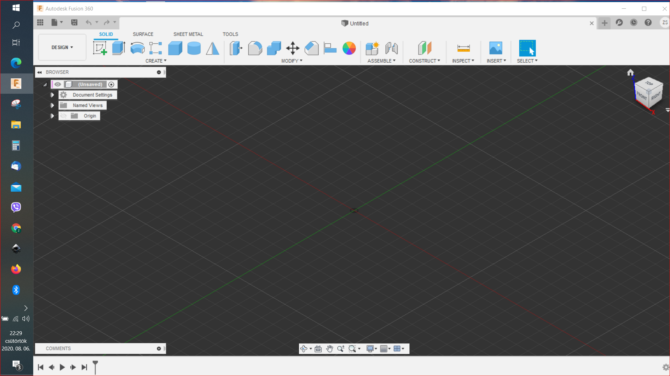Select the New Component tool
Screen dimensions: 670x376
coord(372,48)
